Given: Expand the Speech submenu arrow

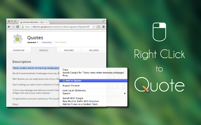Looking at the screenshot, I should tap(125, 93).
